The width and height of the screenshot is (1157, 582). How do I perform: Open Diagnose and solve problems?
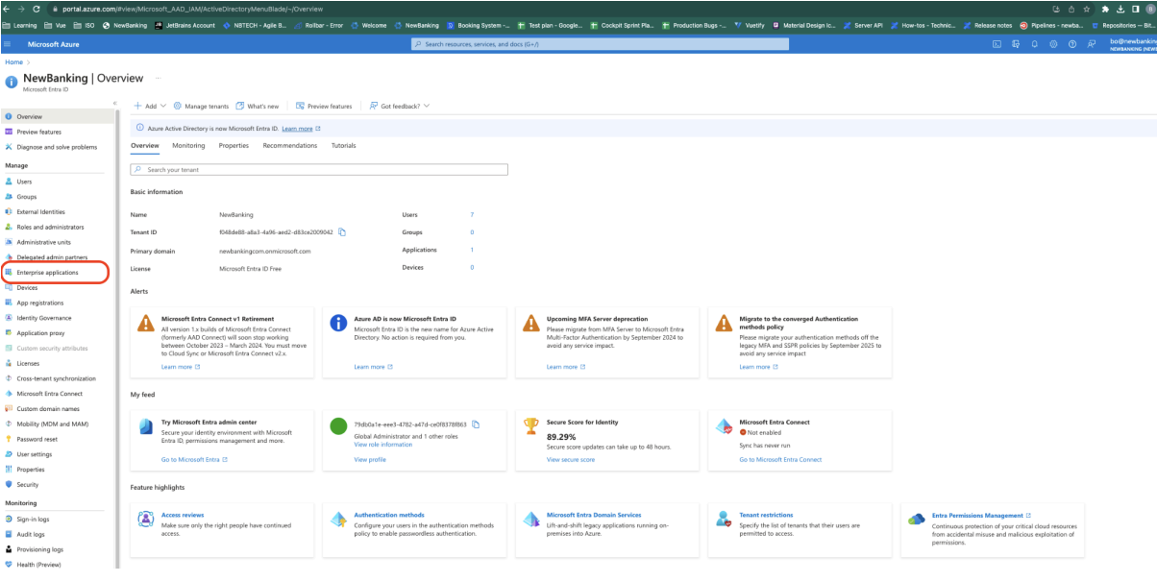[x=58, y=147]
